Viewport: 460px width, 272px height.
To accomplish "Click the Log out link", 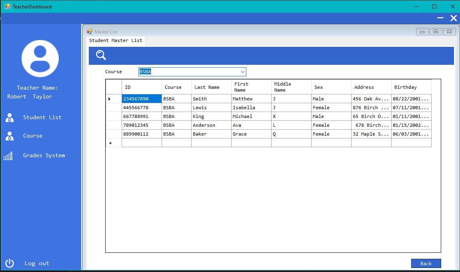I will pyautogui.click(x=37, y=263).
